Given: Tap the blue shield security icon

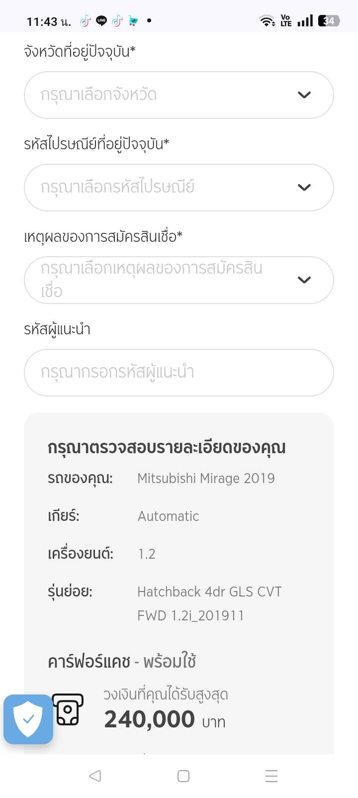Looking at the screenshot, I should (28, 719).
